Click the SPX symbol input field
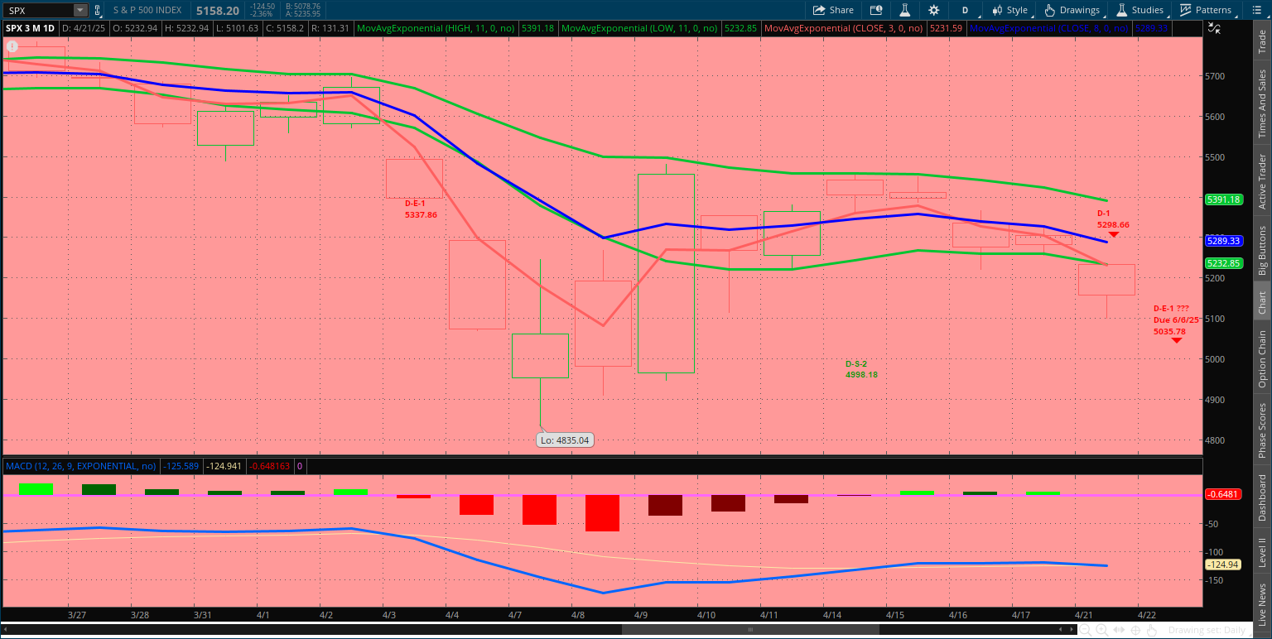The width and height of the screenshot is (1272, 639). coord(38,10)
